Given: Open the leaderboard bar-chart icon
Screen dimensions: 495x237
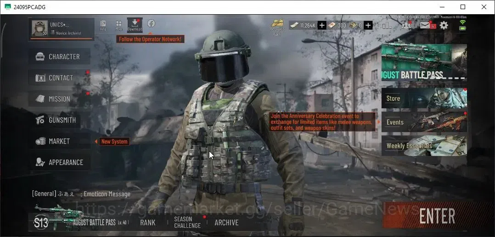Looking at the screenshot, I should tap(387, 26).
